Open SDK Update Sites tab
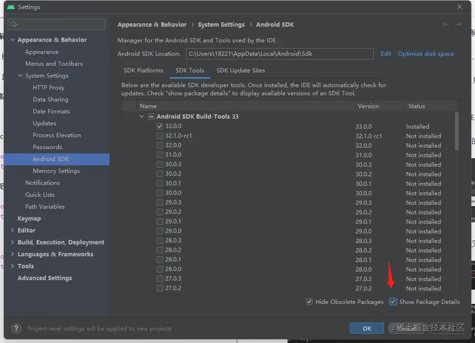Viewport: 475px width, 343px height. 240,71
